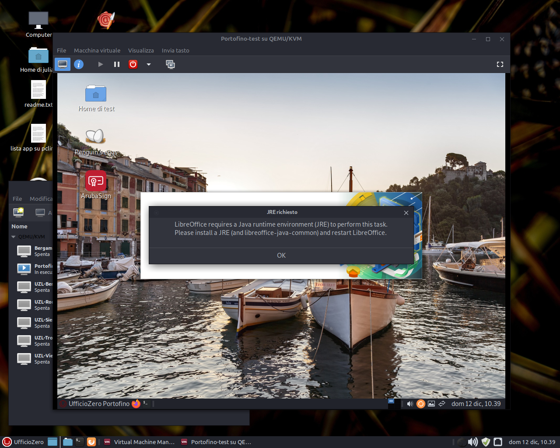
Task: Open the manage snapshots icon
Action: click(x=170, y=64)
